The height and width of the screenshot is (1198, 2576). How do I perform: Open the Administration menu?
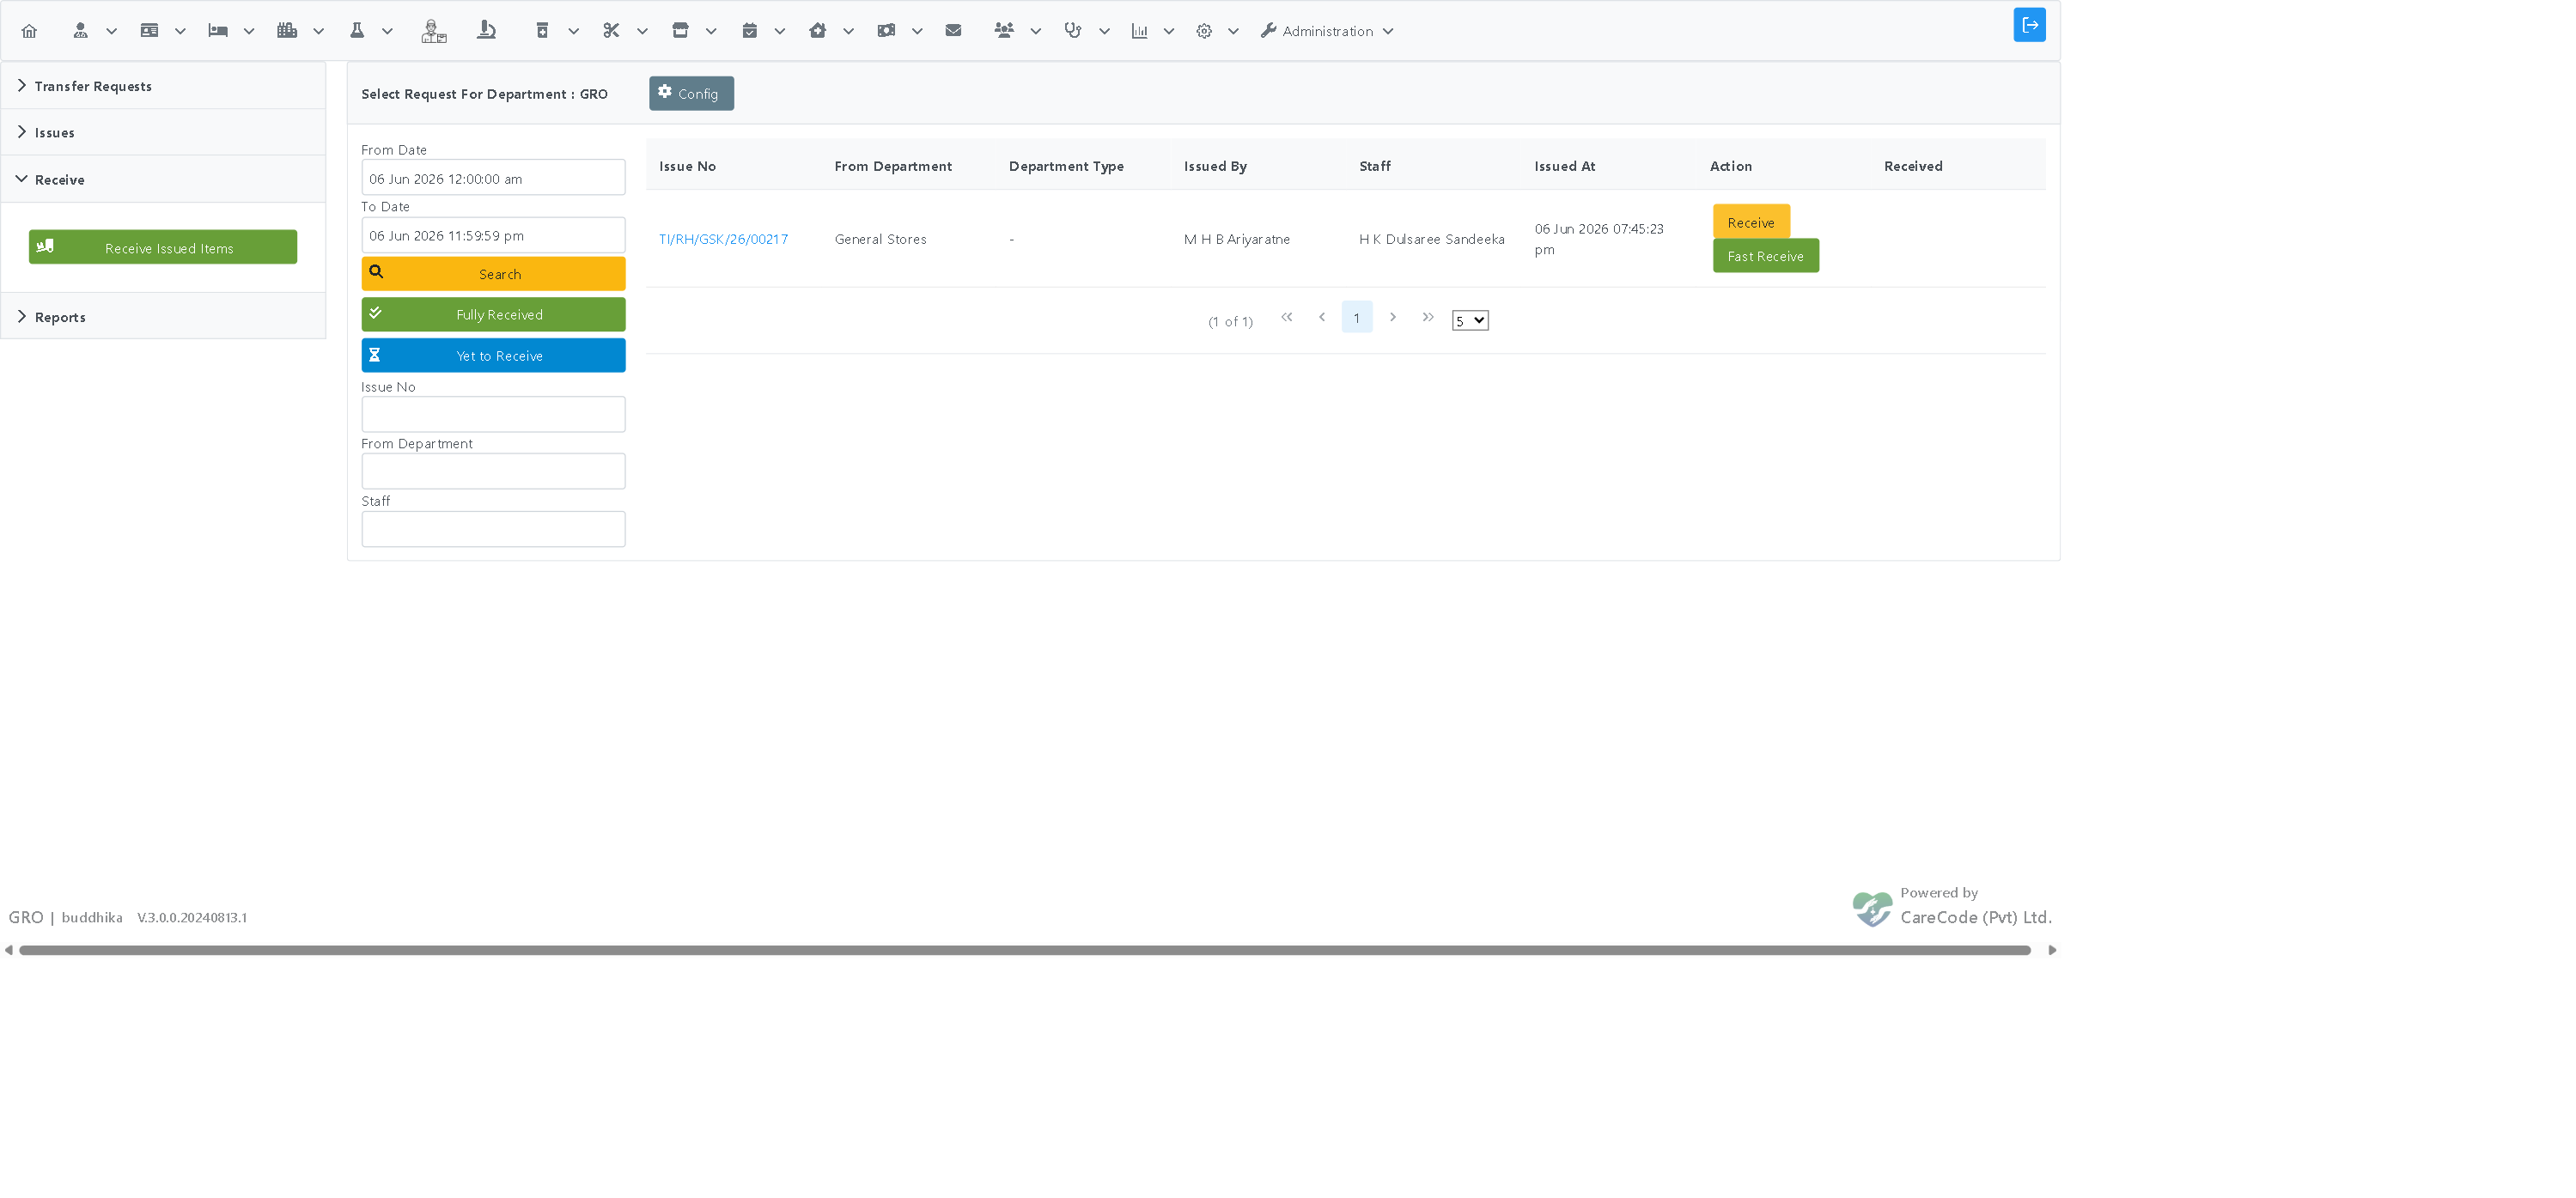[1327, 31]
